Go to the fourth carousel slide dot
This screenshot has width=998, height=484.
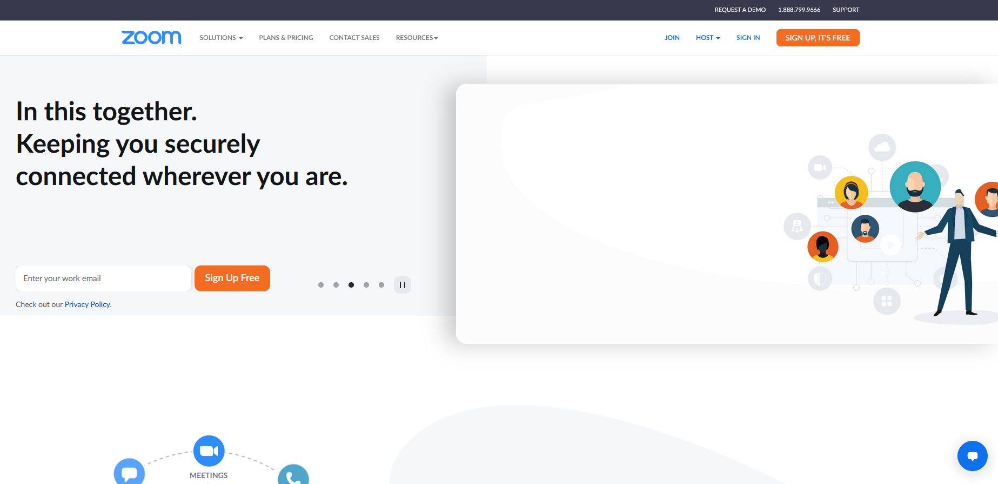(366, 285)
